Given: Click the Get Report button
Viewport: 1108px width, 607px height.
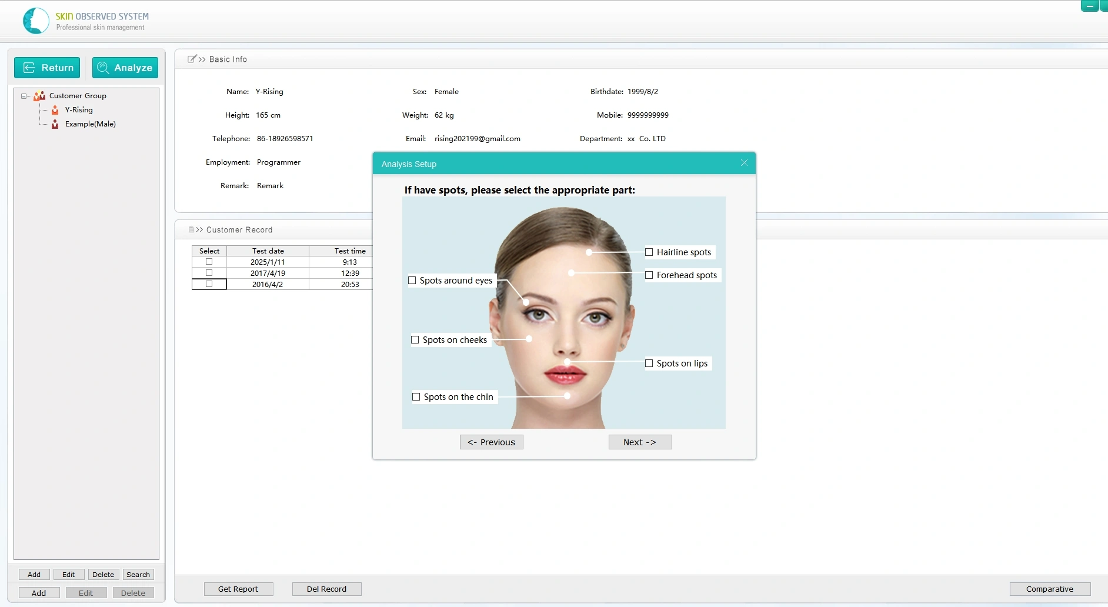Looking at the screenshot, I should 238,589.
